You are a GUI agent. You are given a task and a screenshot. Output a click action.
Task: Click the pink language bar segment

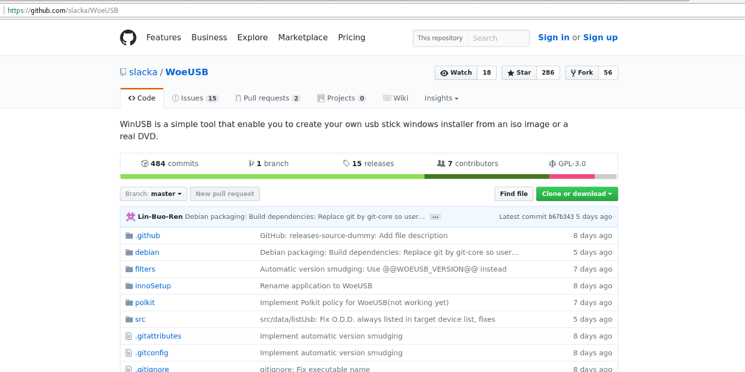[572, 177]
